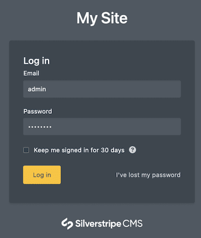Click the masked password dots
201x238 pixels.
[x=40, y=127]
